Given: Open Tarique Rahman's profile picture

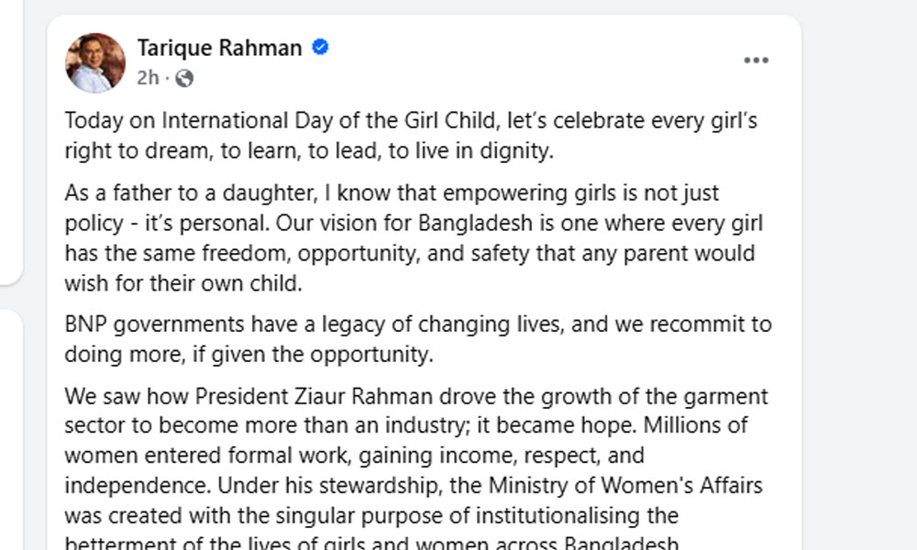Looking at the screenshot, I should 95,62.
